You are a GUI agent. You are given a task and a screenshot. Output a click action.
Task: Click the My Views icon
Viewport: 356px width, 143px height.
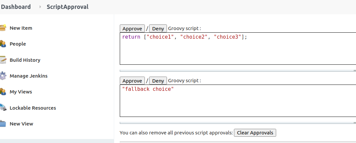[x=3, y=92]
